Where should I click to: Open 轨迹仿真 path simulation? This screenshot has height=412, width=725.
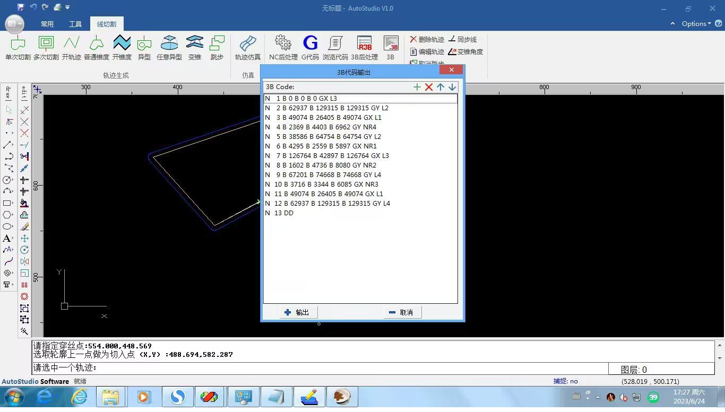[248, 43]
